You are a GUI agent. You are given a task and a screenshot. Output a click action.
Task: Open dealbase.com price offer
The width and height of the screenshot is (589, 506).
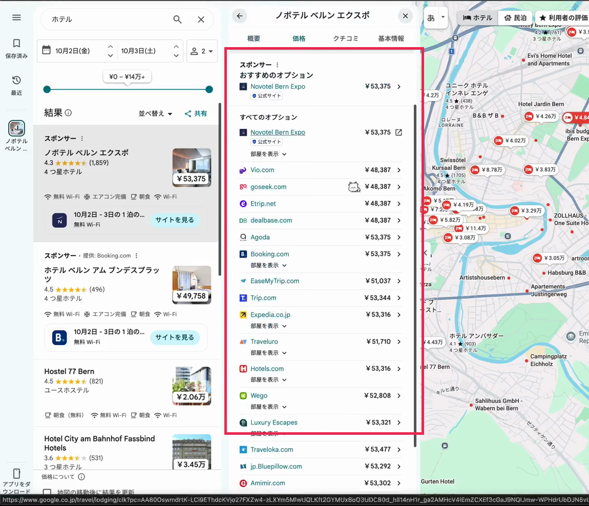[321, 221]
